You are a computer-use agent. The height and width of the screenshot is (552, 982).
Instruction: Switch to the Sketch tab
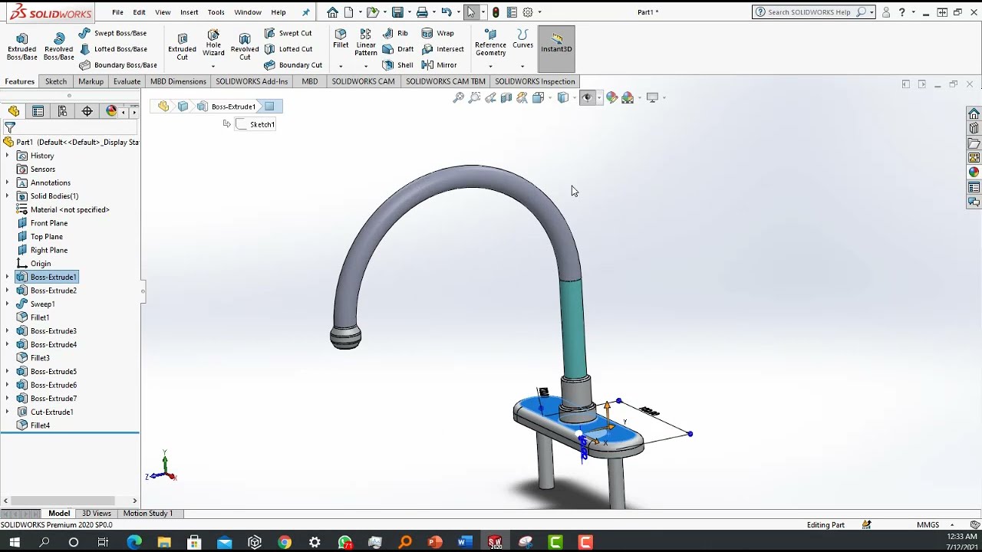(x=56, y=81)
